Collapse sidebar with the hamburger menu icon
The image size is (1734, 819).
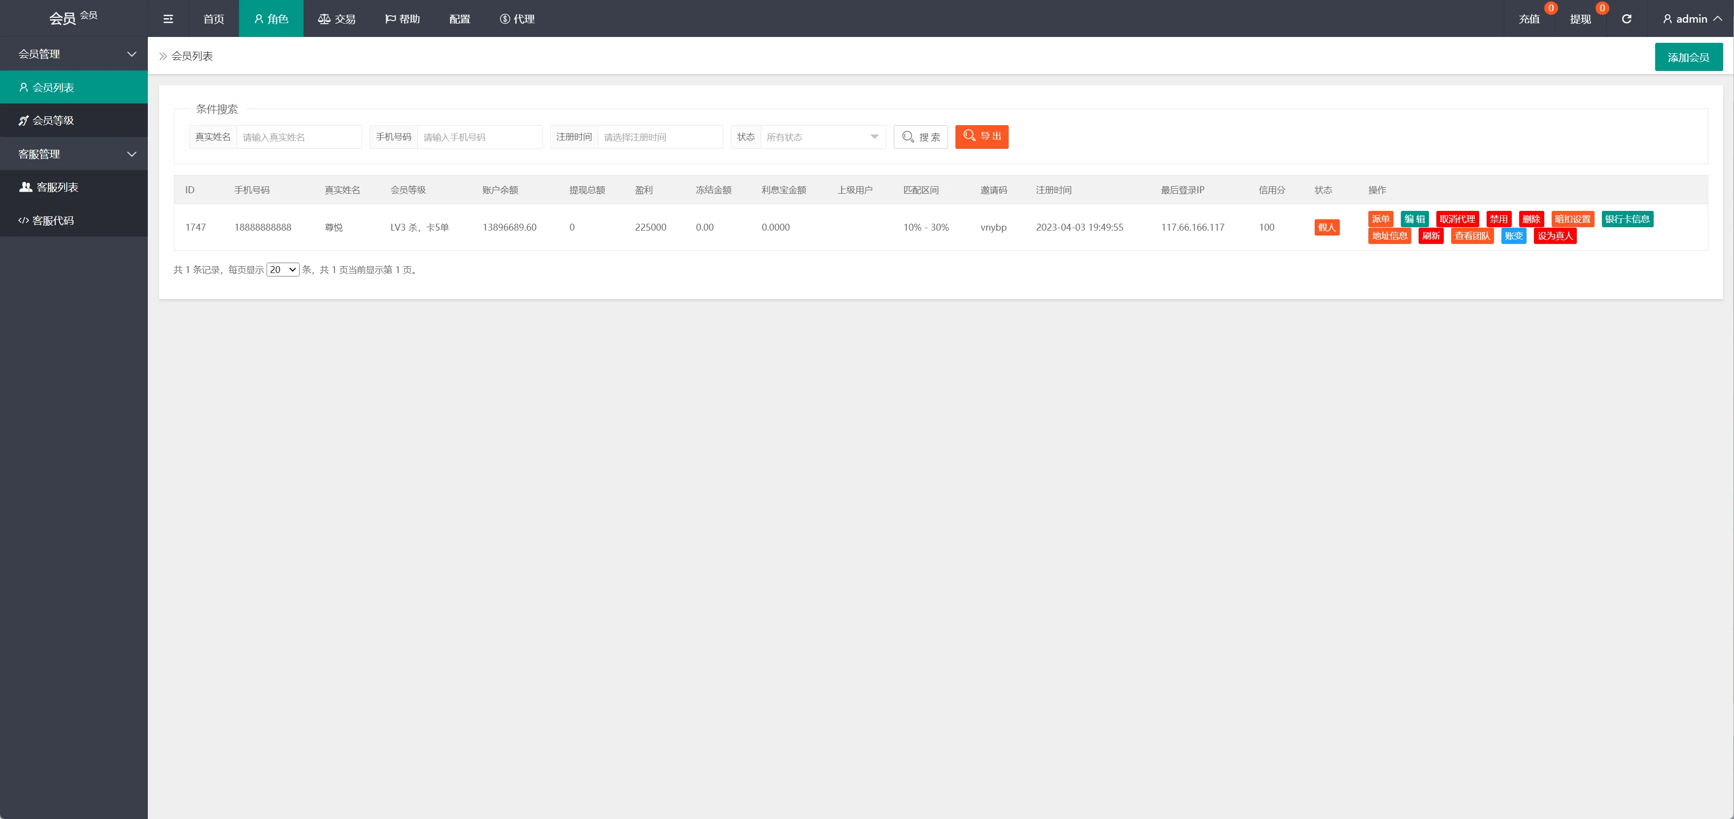pyautogui.click(x=169, y=19)
